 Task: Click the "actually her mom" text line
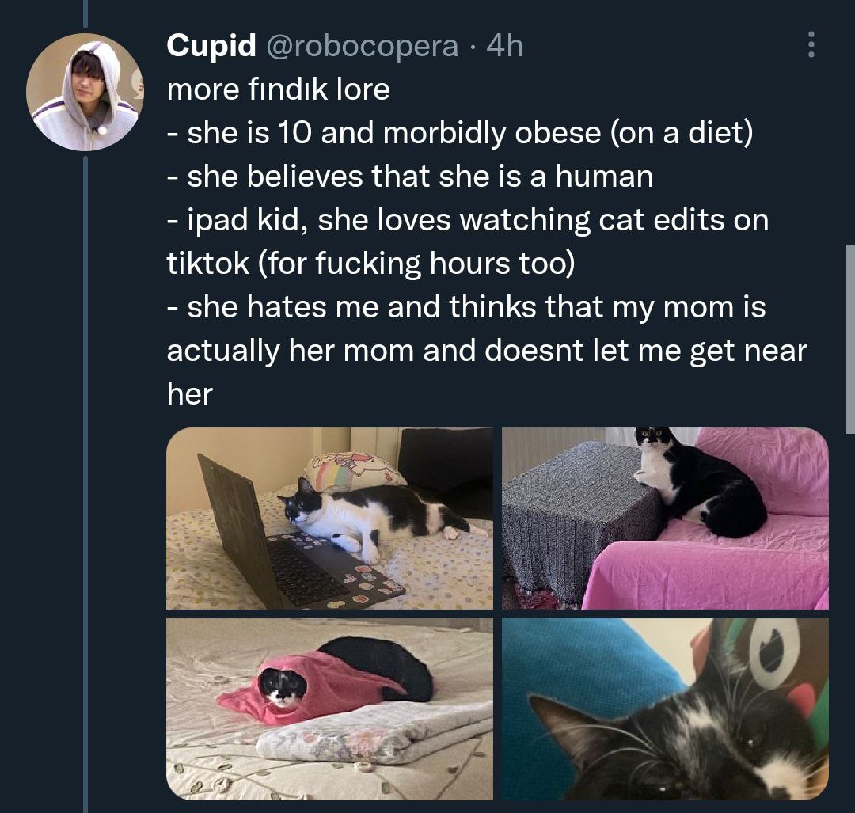[486, 350]
